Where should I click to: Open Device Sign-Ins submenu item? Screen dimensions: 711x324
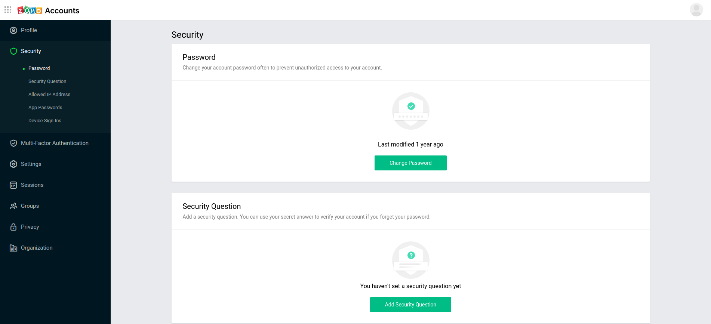pos(45,121)
